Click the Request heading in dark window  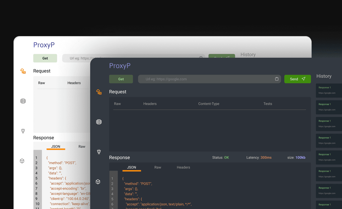coord(118,92)
